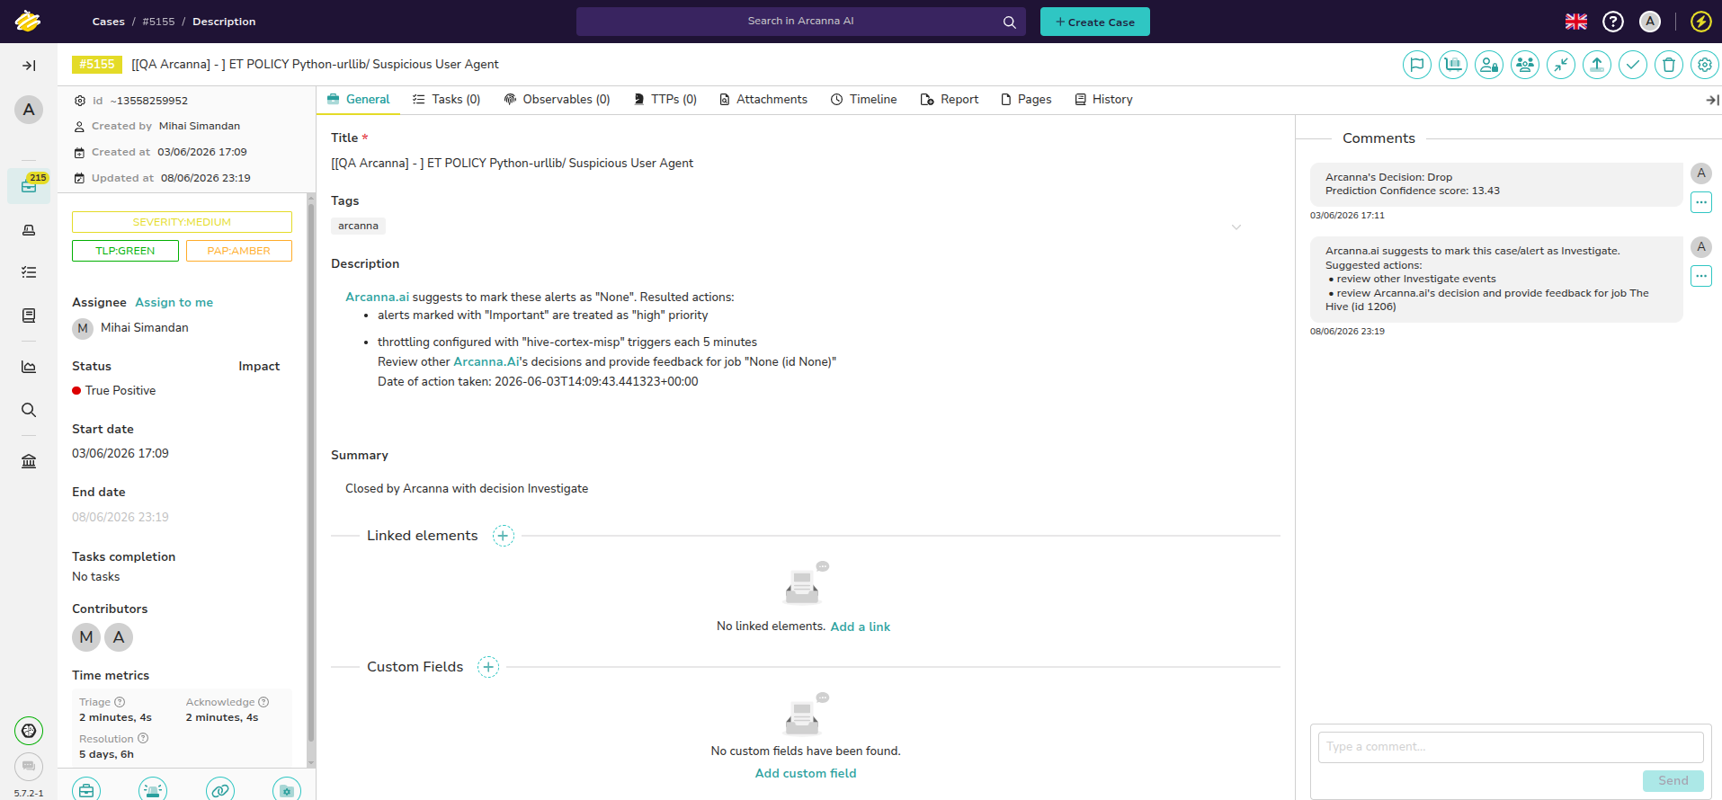Open tasks list icon in sidebar
1722x800 pixels.
29,271
